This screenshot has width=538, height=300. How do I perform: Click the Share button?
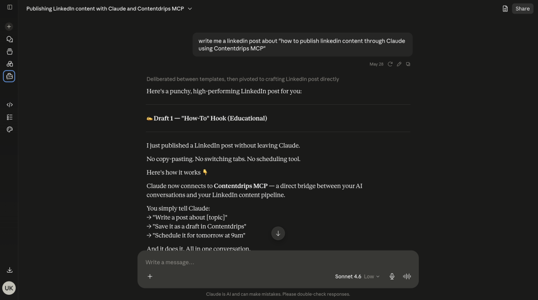click(522, 8)
